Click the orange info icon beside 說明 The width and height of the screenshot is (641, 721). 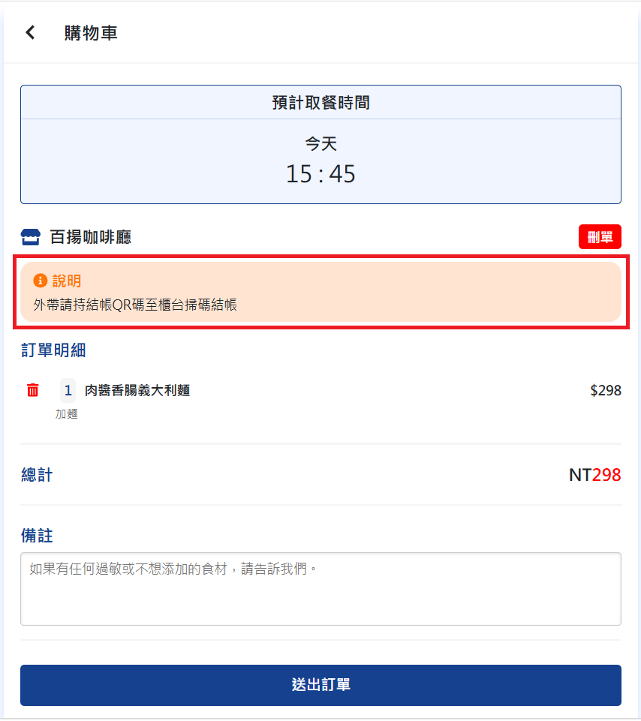click(41, 281)
